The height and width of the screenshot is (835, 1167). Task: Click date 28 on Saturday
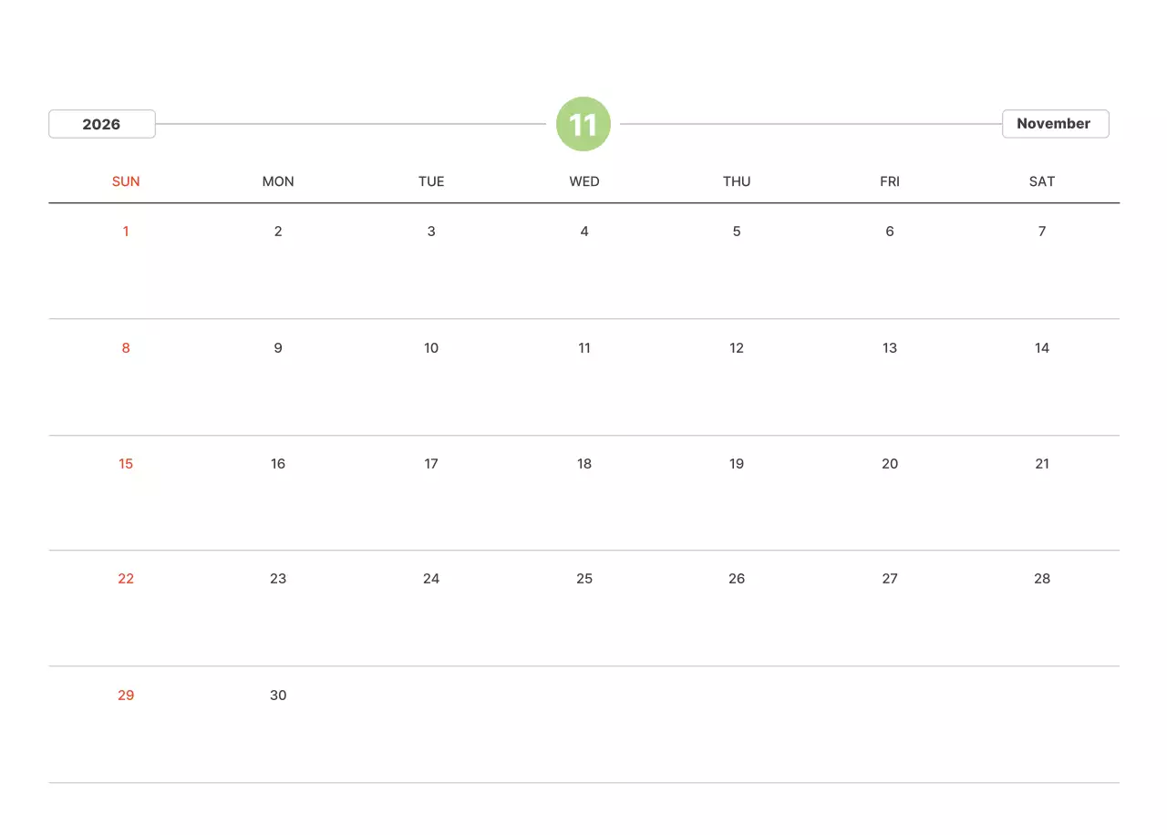[1042, 579]
